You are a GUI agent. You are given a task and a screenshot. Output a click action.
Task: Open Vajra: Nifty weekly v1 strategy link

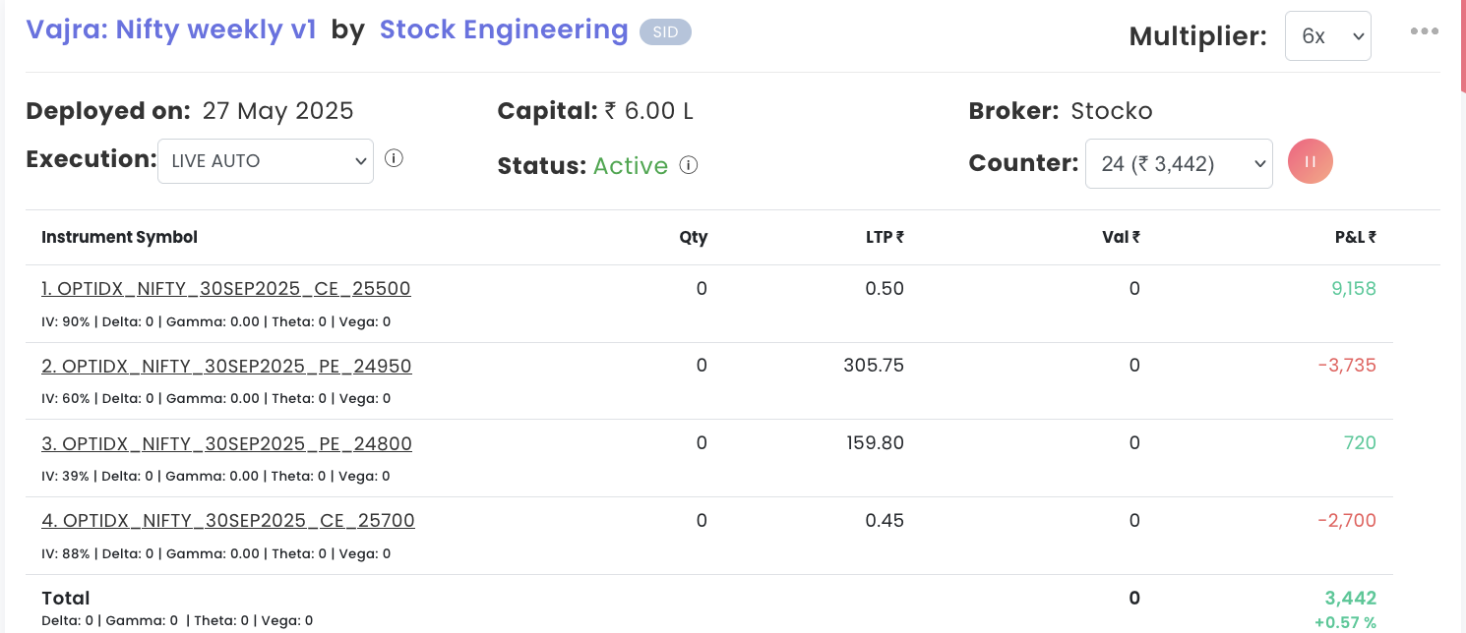tap(171, 29)
